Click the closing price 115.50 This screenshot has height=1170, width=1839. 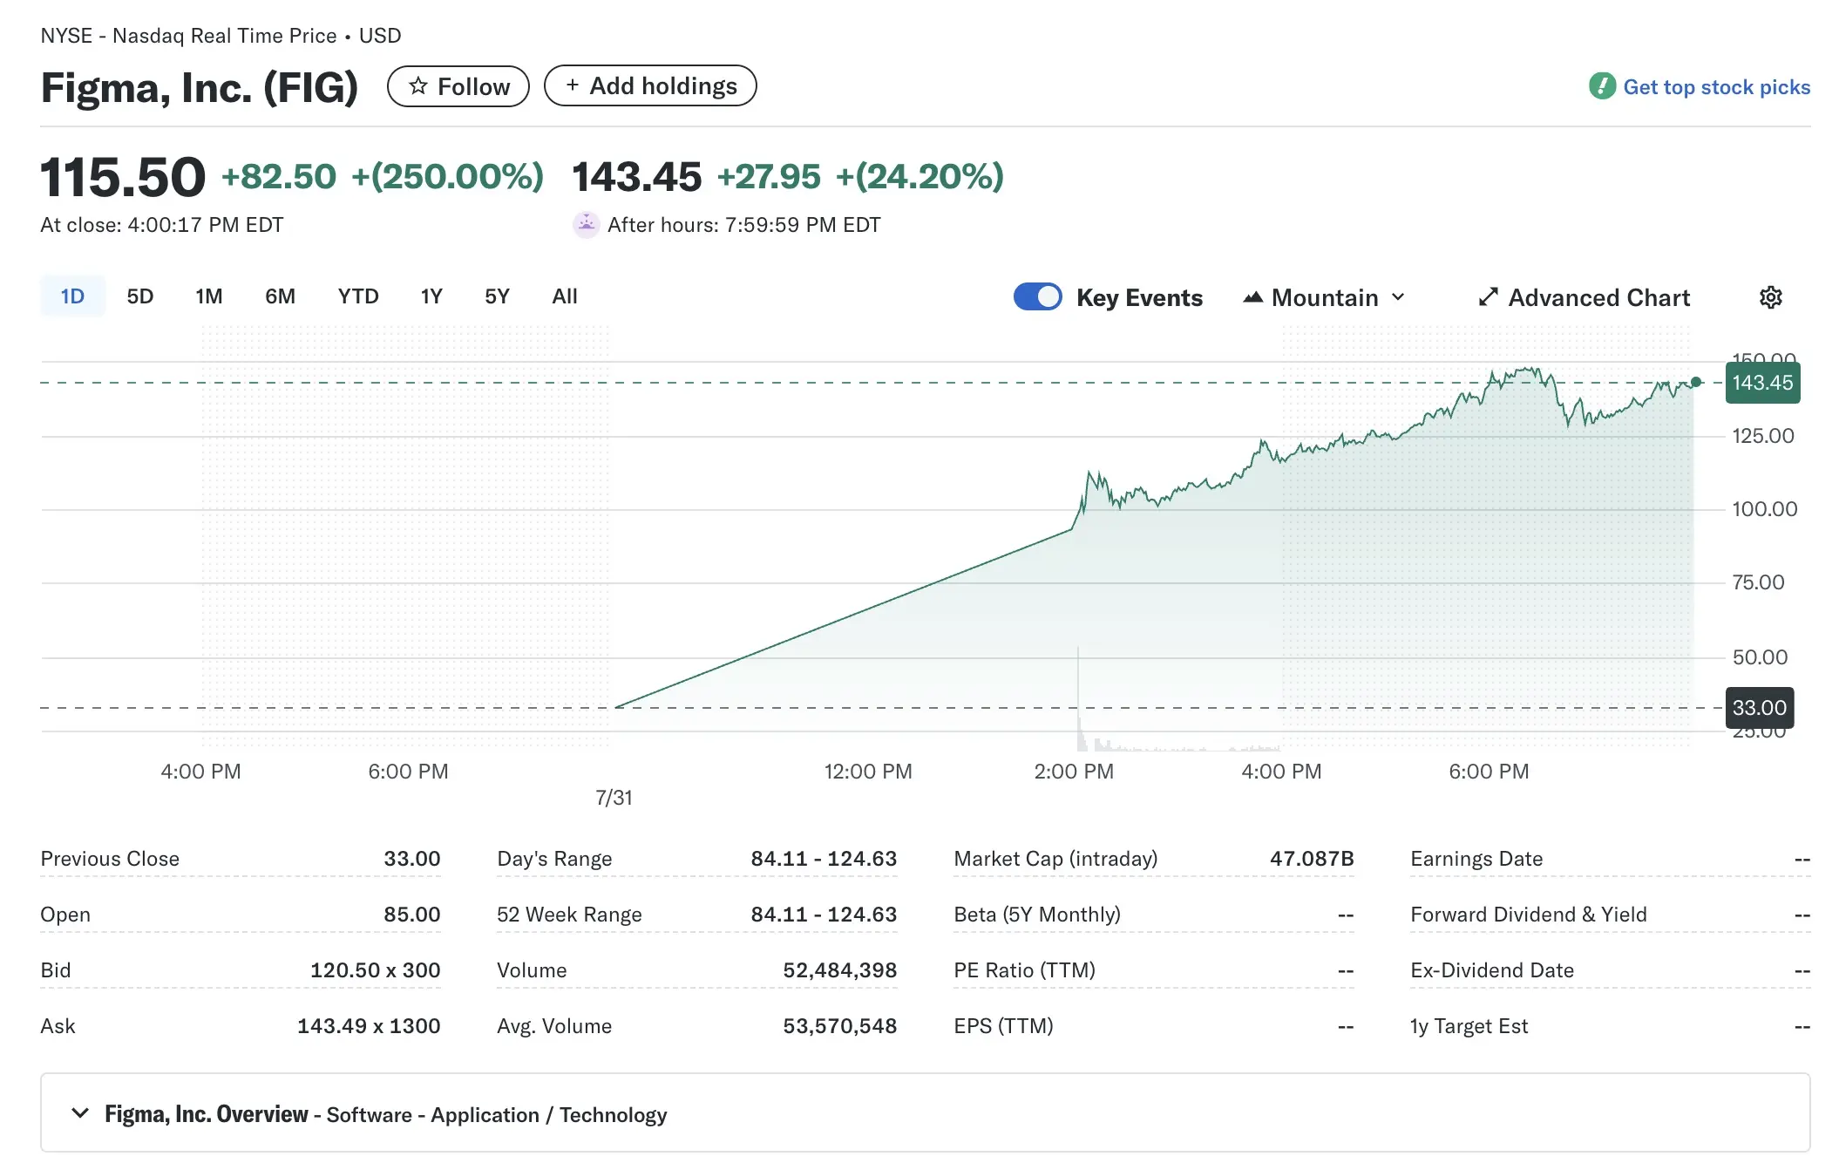pyautogui.click(x=123, y=177)
